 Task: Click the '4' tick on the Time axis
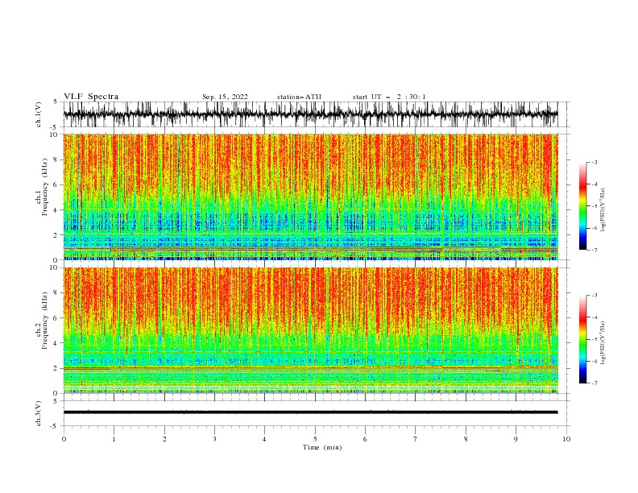pyautogui.click(x=264, y=439)
